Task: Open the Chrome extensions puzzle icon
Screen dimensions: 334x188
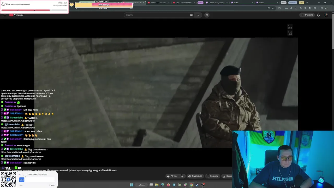Action: [x=279, y=8]
